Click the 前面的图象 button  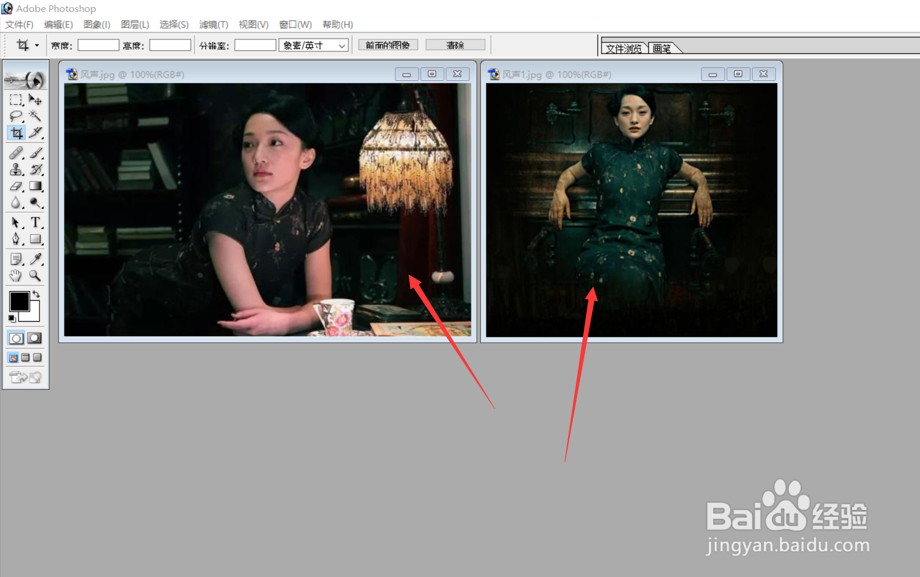388,45
